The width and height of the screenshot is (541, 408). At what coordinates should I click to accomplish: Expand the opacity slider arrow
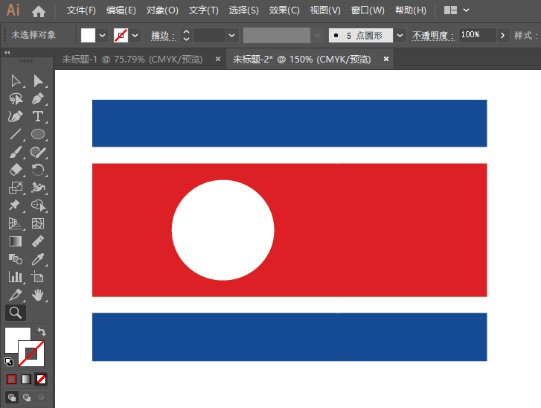pos(503,35)
